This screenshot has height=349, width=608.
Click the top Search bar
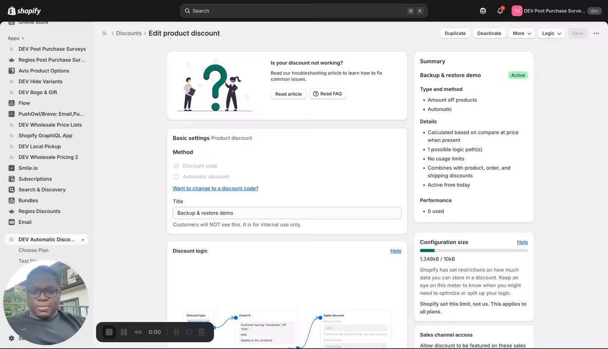(x=304, y=10)
